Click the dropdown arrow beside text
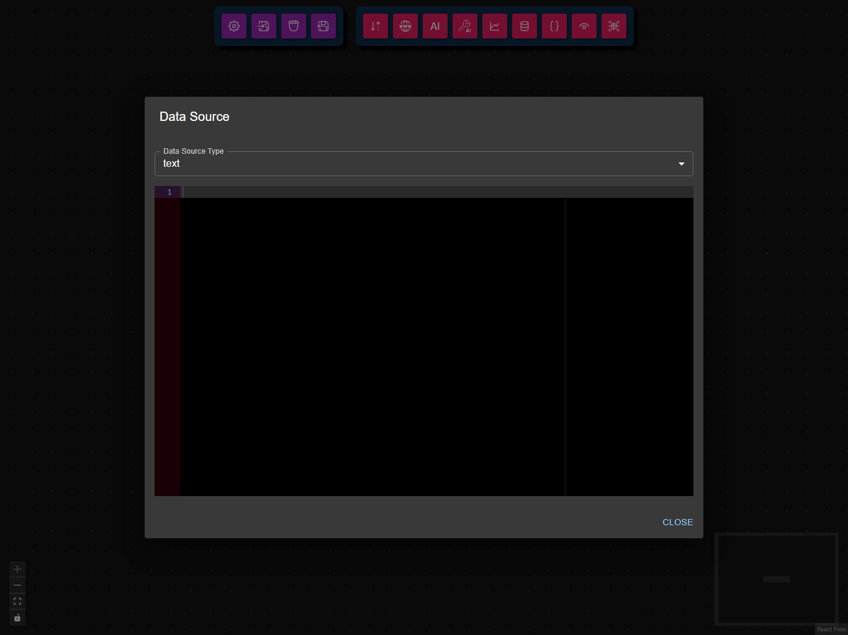The height and width of the screenshot is (635, 848). pyautogui.click(x=682, y=164)
